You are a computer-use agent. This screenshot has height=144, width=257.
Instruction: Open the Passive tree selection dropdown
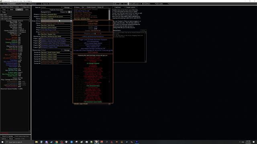tap(51, 50)
